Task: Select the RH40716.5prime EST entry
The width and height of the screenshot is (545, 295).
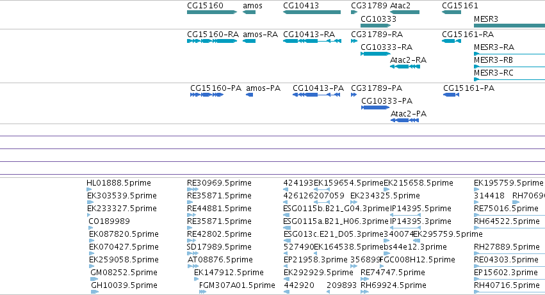Action: point(507,285)
